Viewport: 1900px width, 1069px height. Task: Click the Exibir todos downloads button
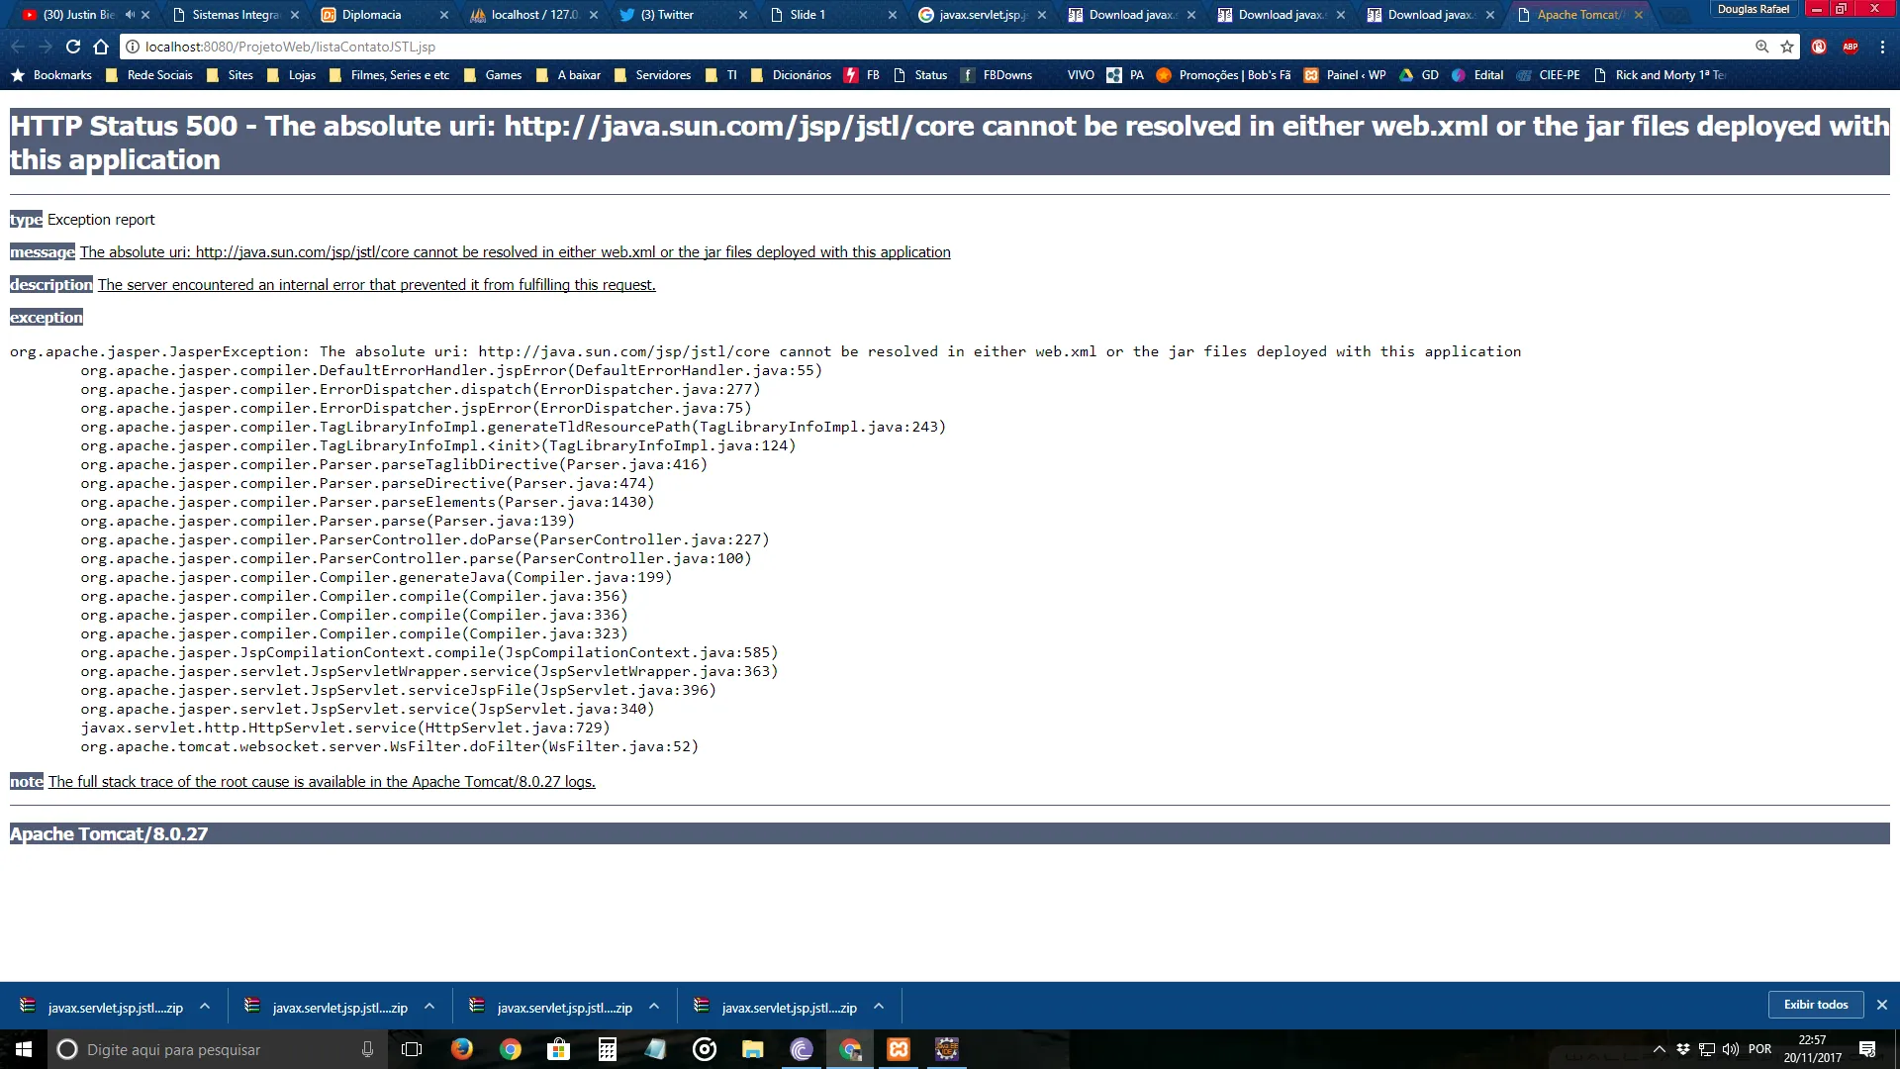(1815, 1005)
